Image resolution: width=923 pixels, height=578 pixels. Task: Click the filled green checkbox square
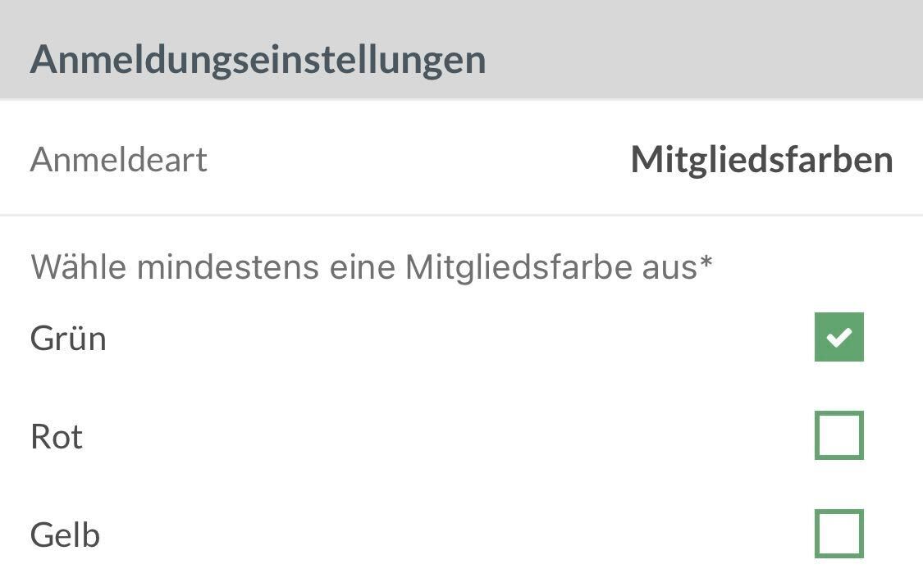tap(838, 337)
